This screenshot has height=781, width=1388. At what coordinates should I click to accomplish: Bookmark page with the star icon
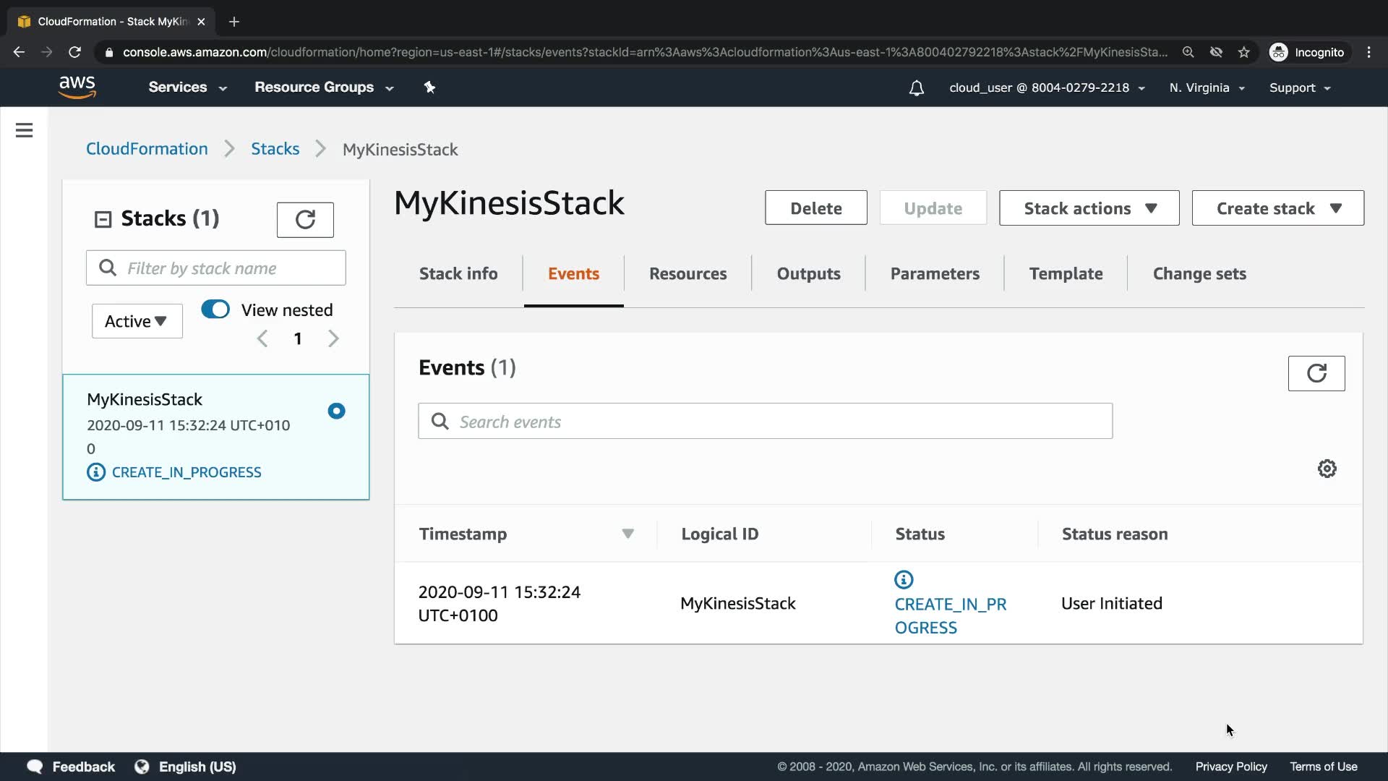pos(1243,52)
